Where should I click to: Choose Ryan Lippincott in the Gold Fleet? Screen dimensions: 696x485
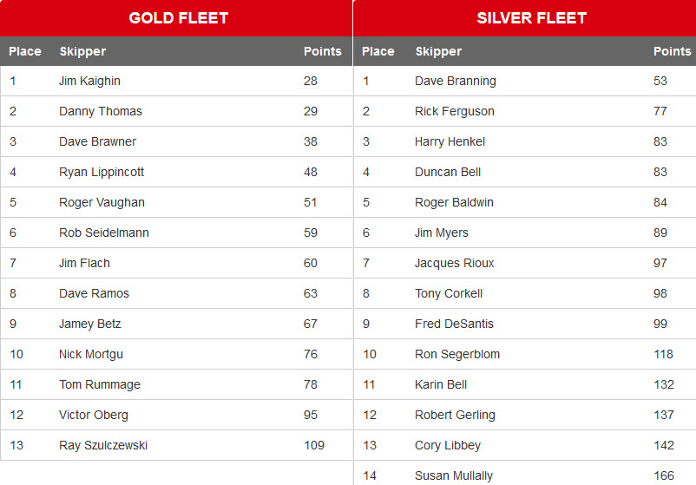[102, 172]
